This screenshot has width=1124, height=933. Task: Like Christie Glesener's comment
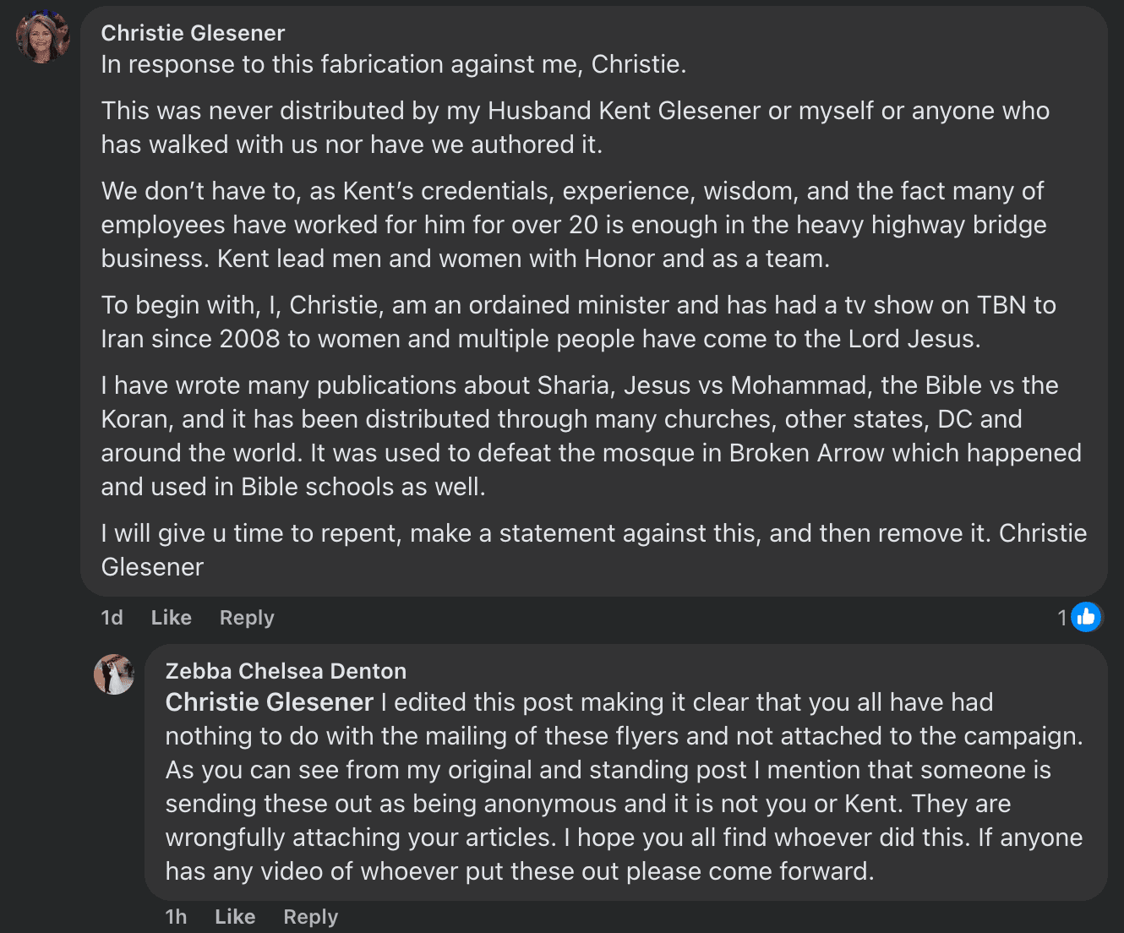point(171,618)
